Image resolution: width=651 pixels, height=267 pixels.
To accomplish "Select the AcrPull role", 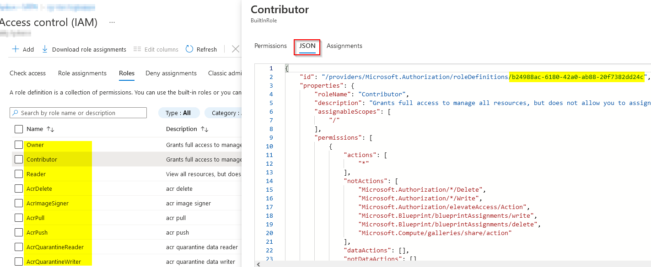I will pyautogui.click(x=35, y=218).
